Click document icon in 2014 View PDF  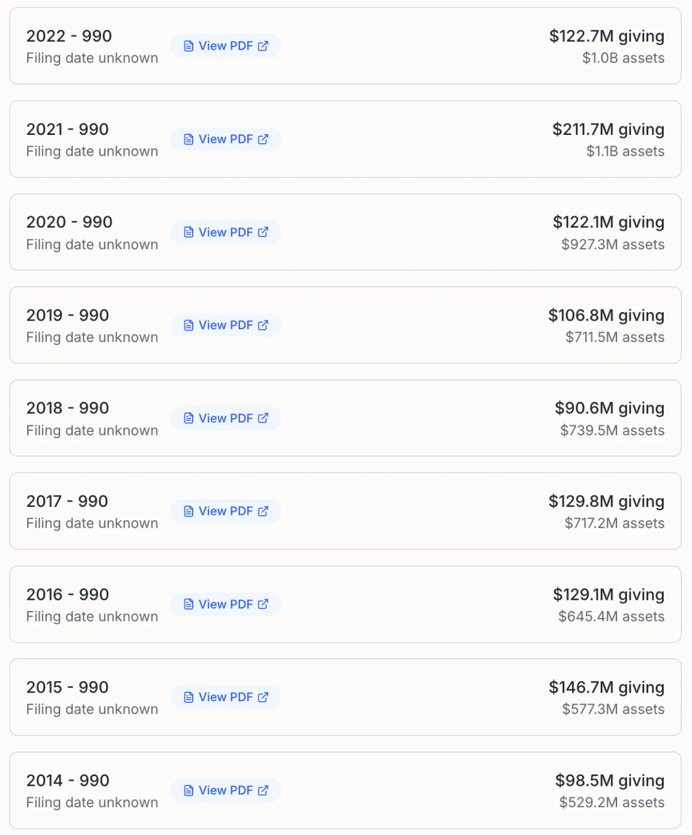tap(189, 791)
